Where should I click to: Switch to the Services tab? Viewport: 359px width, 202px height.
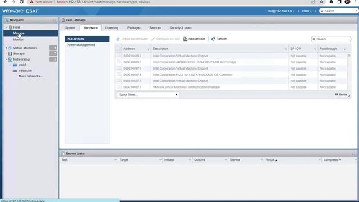[155, 27]
